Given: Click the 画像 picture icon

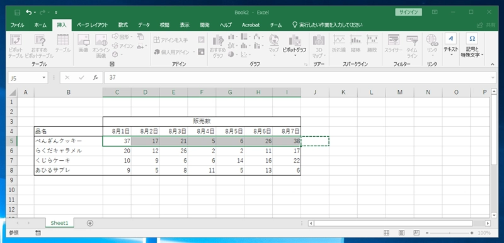Looking at the screenshot, I should pos(84,43).
